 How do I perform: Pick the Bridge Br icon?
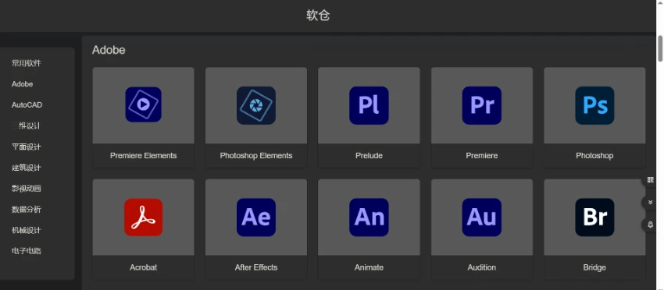coord(594,217)
